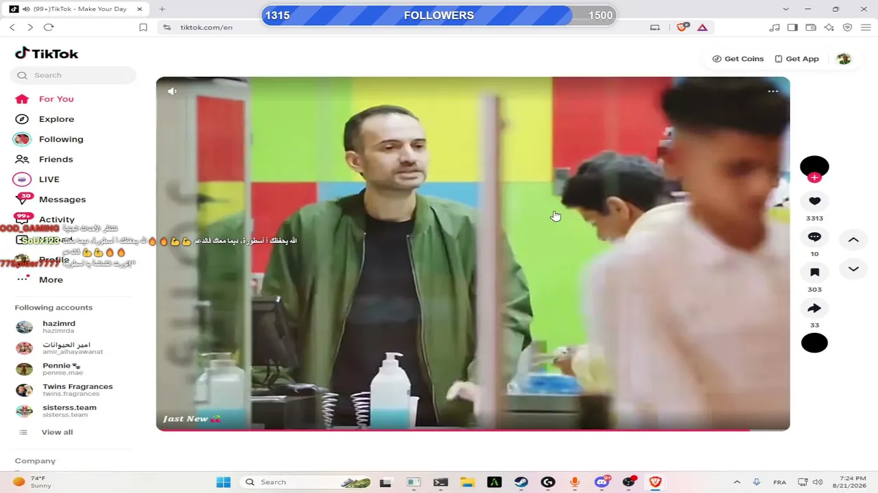This screenshot has height=493, width=878.
Task: Open File Explorer from the taskbar
Action: coord(467,482)
